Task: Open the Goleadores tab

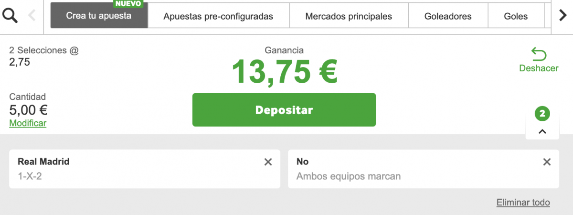Action: coord(448,16)
